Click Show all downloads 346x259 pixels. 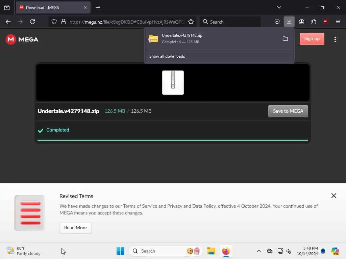tap(167, 56)
